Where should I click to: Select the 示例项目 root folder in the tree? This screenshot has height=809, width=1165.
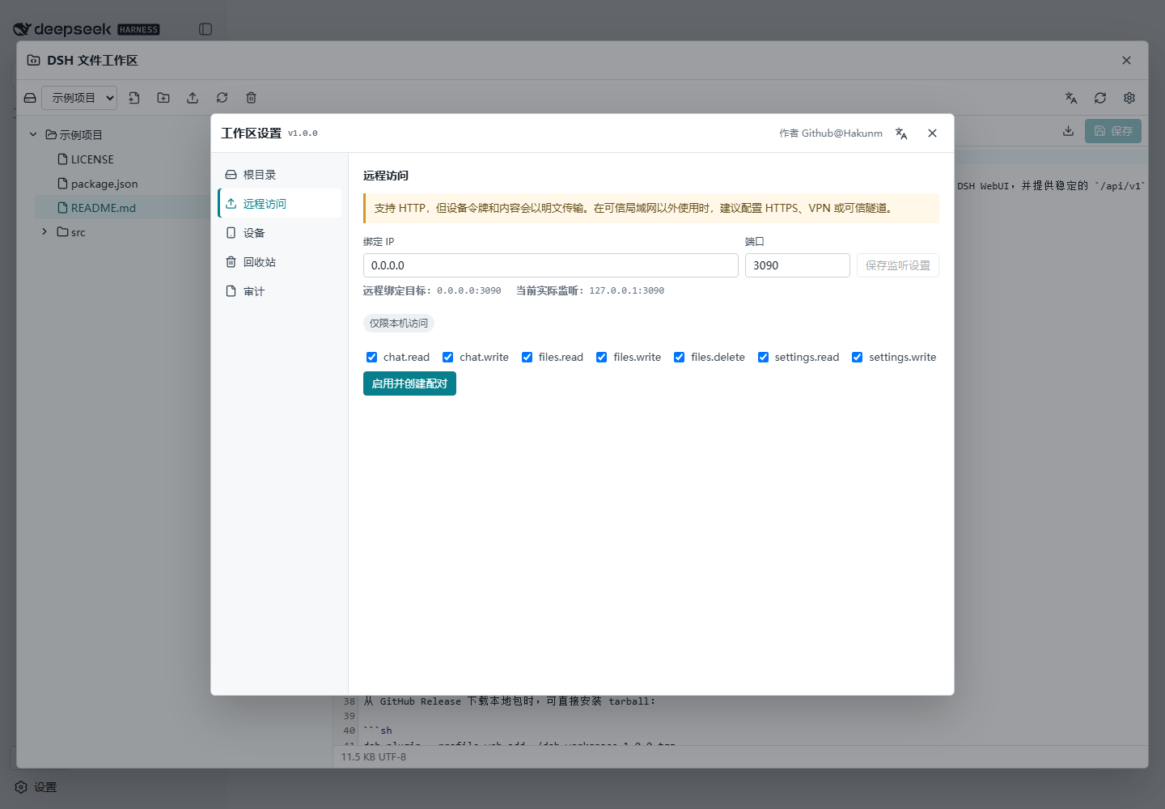click(81, 135)
